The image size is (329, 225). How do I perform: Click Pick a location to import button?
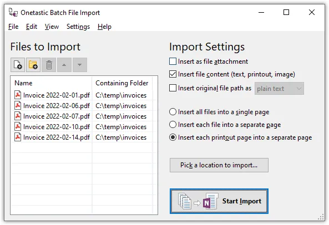219,165
